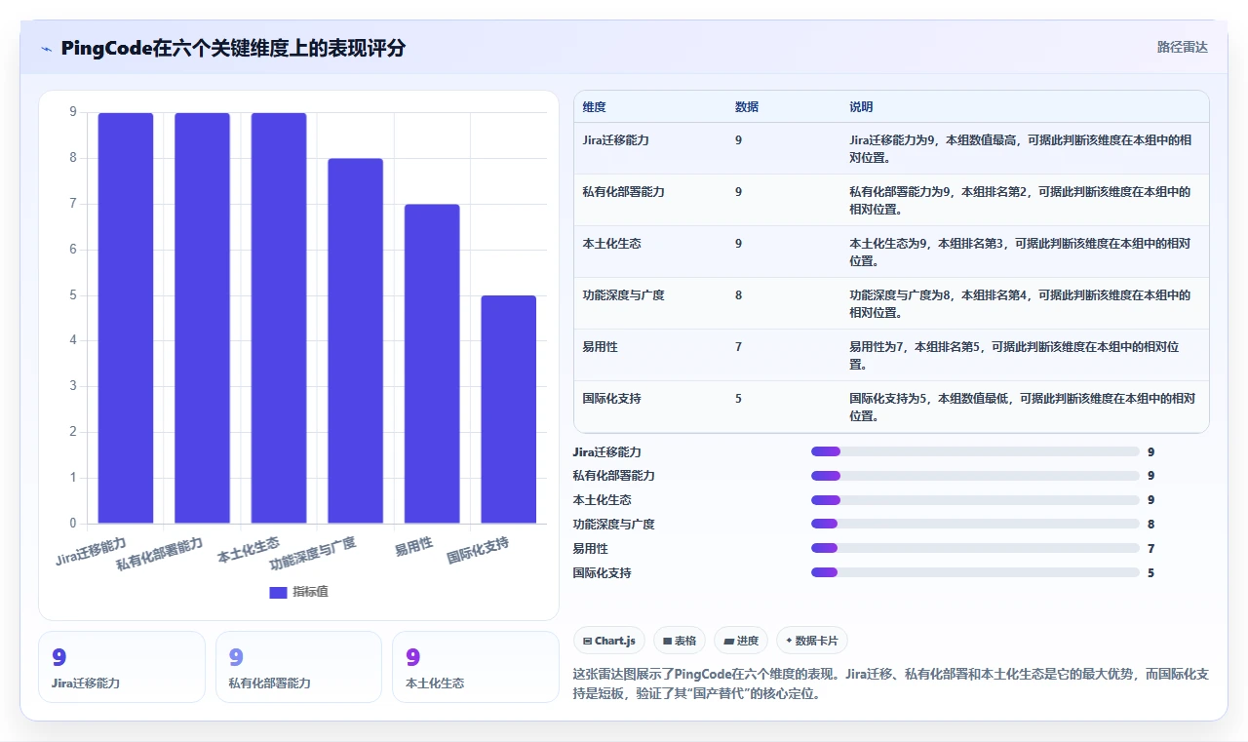Screen dimensions: 1248x742
Task: Select the 功能深度与广度 table row name
Action: [623, 294]
